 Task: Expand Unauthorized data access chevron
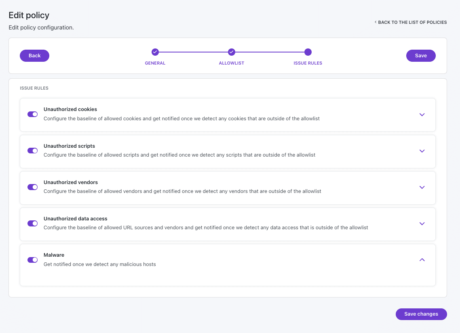[422, 224]
